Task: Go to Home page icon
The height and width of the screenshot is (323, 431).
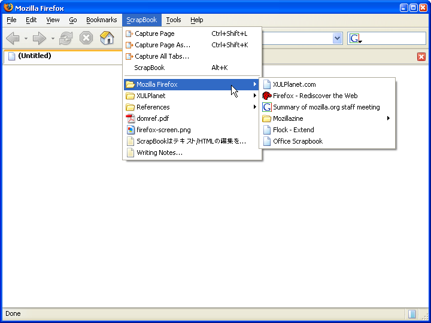Action: tap(107, 38)
